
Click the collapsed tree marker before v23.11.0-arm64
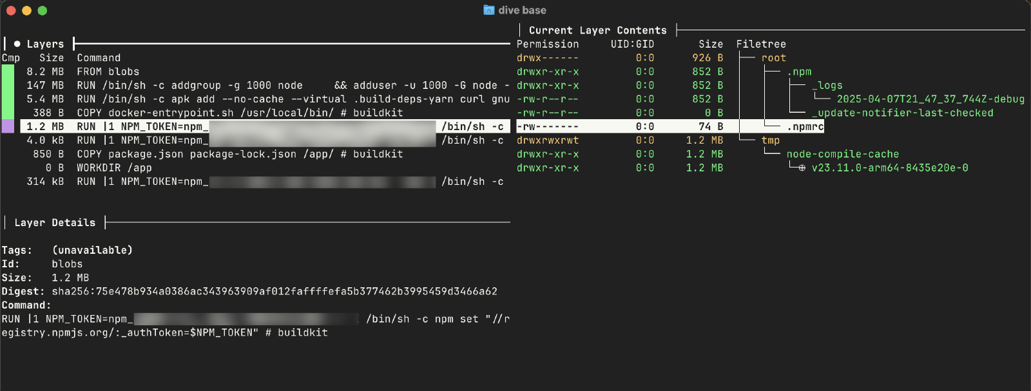coord(802,168)
